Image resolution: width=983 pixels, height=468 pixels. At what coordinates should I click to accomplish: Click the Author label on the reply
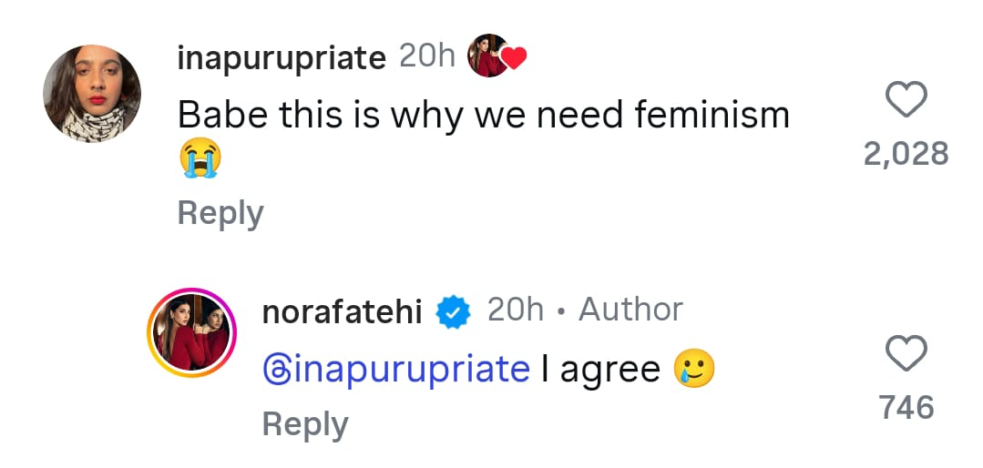630,310
